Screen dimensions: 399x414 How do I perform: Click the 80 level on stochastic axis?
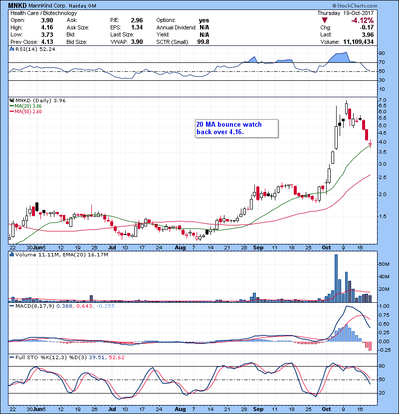[x=382, y=366]
